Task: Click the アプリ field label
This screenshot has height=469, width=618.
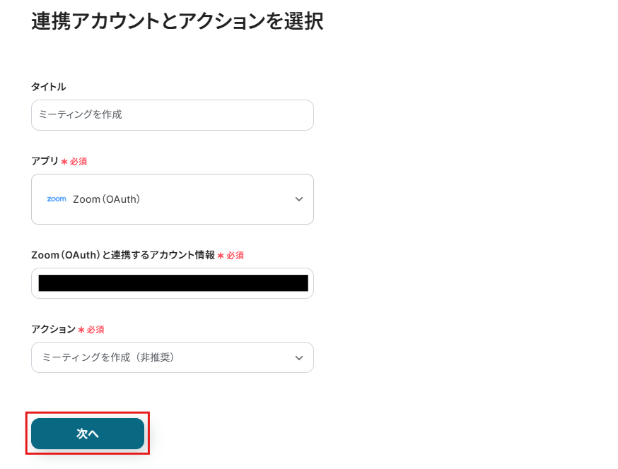Action: pyautogui.click(x=45, y=161)
